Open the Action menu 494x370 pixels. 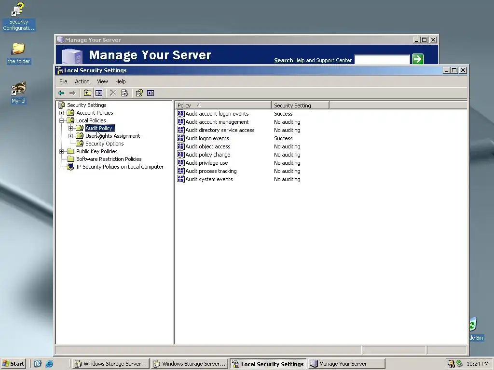pos(82,81)
